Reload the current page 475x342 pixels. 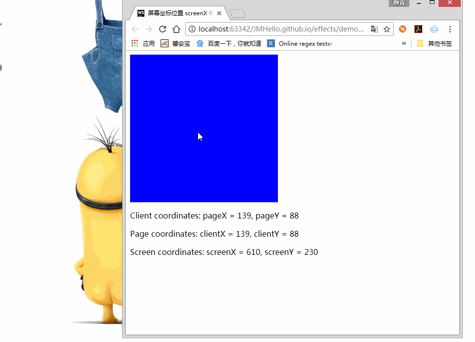click(x=163, y=29)
